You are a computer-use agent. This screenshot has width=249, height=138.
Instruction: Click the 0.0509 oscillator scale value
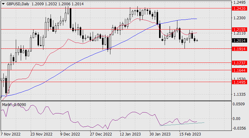tap(239, 104)
